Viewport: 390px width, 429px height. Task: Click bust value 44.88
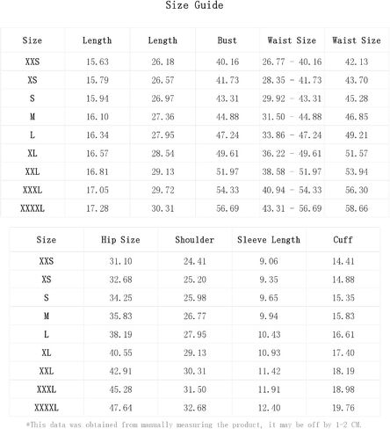(x=227, y=117)
